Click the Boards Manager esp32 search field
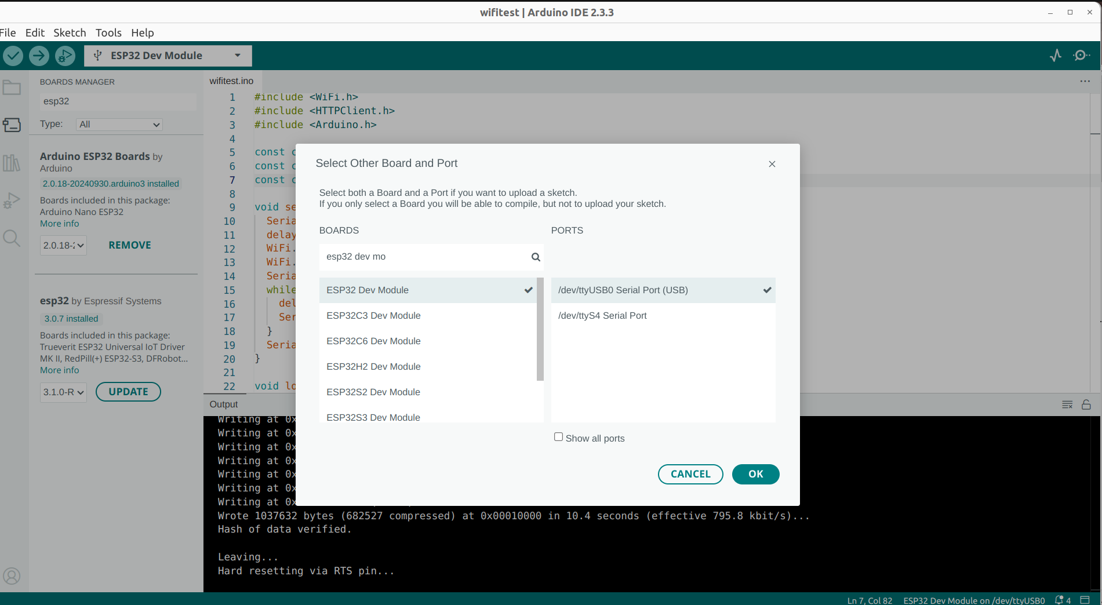 coord(118,101)
